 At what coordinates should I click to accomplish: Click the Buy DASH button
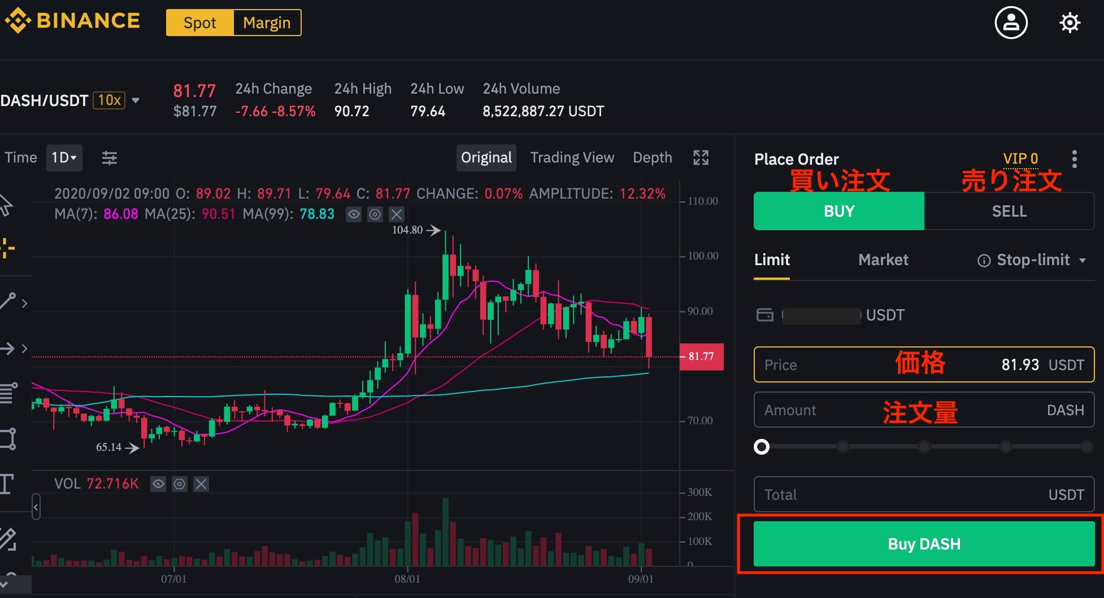pos(923,544)
